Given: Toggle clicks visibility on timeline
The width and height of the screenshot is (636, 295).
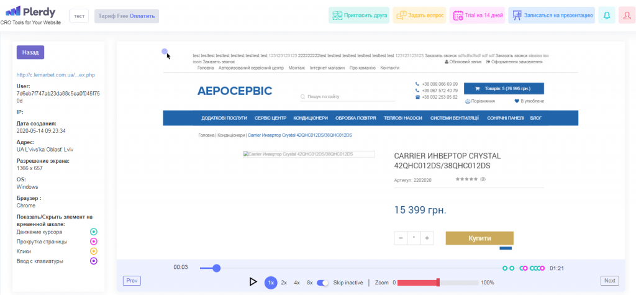Looking at the screenshot, I should click(94, 251).
